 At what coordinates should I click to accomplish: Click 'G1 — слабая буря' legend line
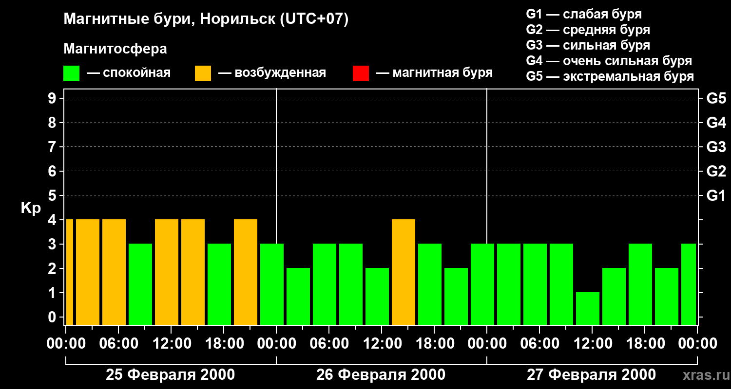pyautogui.click(x=584, y=14)
